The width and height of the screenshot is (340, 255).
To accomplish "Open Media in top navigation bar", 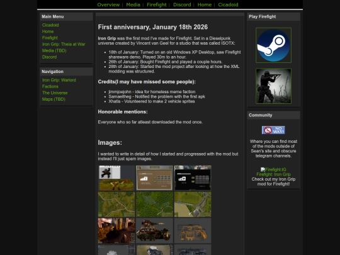I will point(133,4).
